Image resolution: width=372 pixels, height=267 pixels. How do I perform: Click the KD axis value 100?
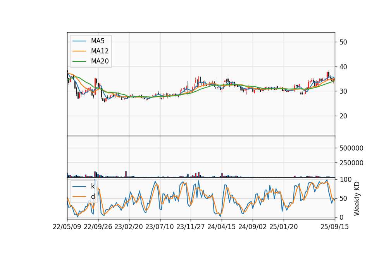click(x=345, y=180)
